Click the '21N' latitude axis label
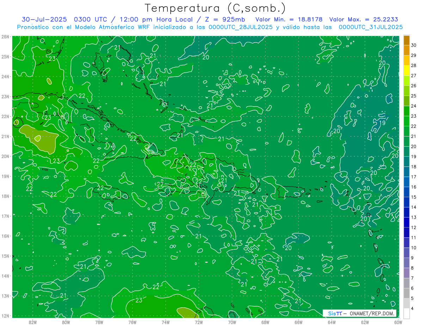Viewport: 423px width, 327px height. [x=5, y=137]
